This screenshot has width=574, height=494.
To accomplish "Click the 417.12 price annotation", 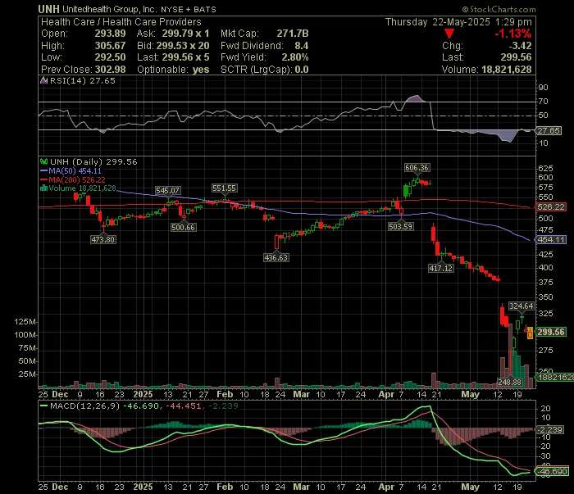I will click(441, 269).
